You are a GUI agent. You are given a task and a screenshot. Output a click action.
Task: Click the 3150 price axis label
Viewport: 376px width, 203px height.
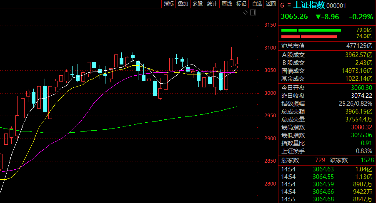[x=270, y=25]
